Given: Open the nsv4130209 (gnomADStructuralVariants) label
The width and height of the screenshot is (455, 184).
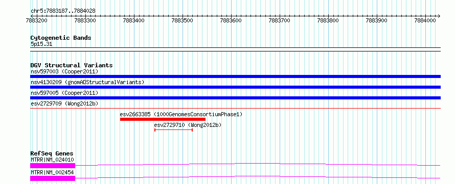Looking at the screenshot, I should tap(87, 82).
